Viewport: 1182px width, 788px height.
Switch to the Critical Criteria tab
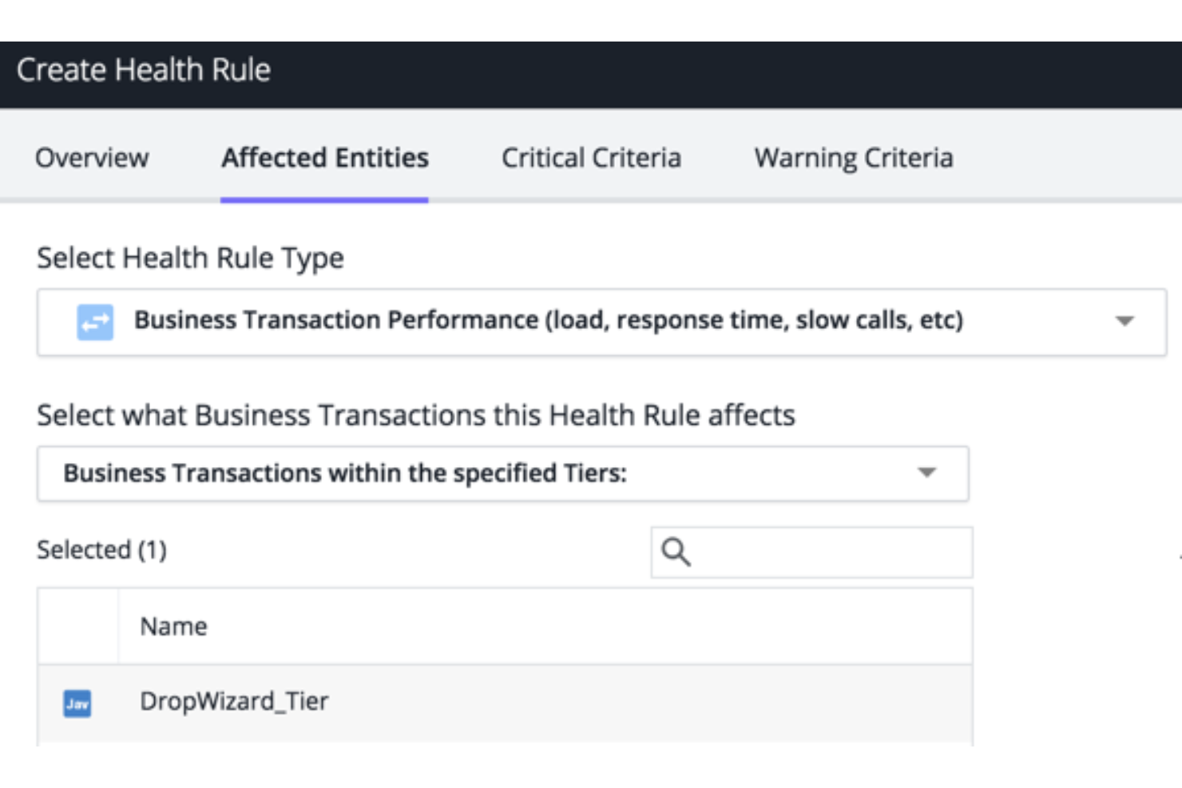coord(591,157)
